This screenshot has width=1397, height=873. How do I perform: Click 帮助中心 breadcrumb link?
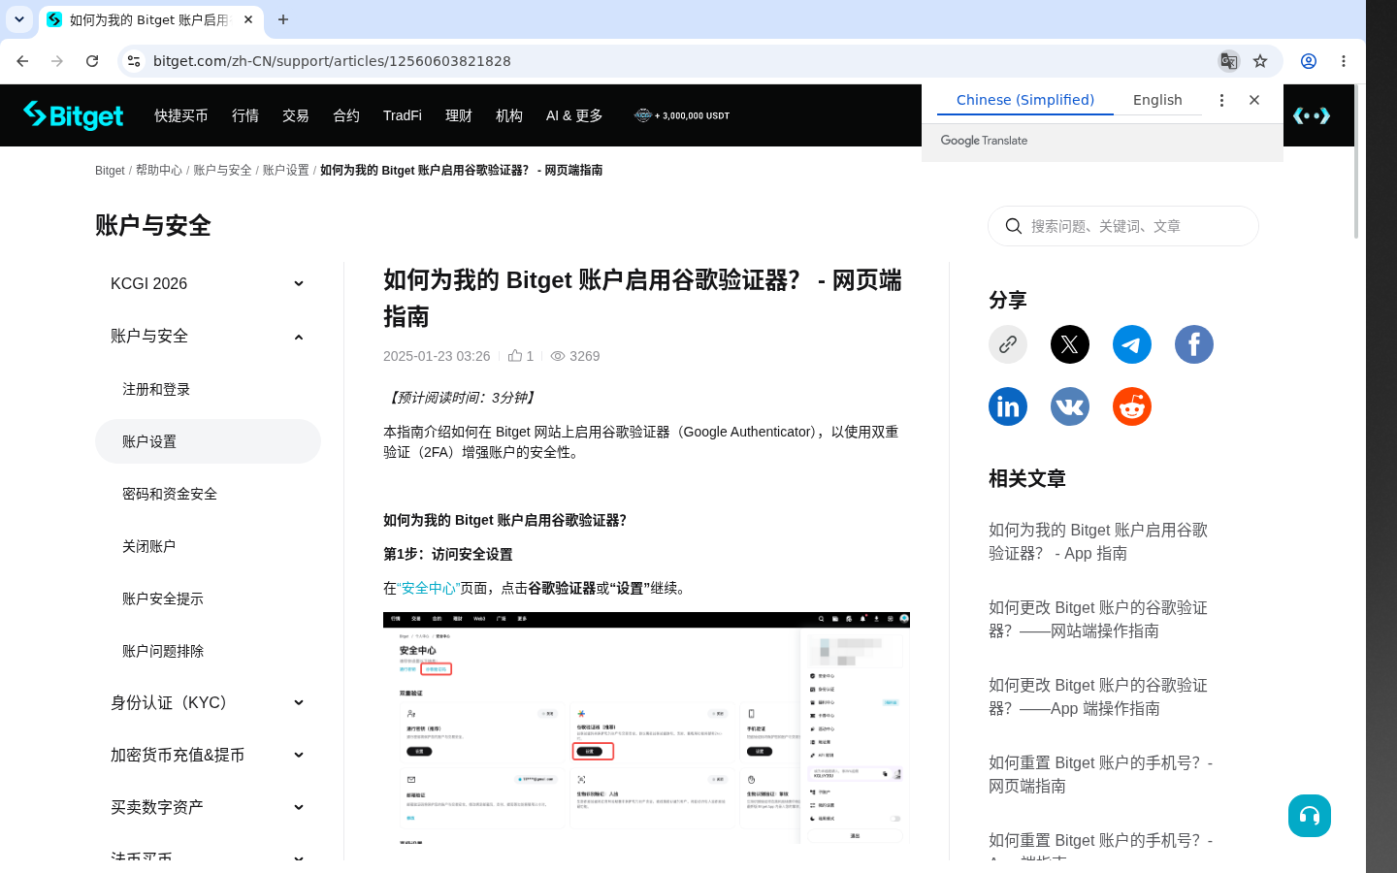tap(159, 170)
